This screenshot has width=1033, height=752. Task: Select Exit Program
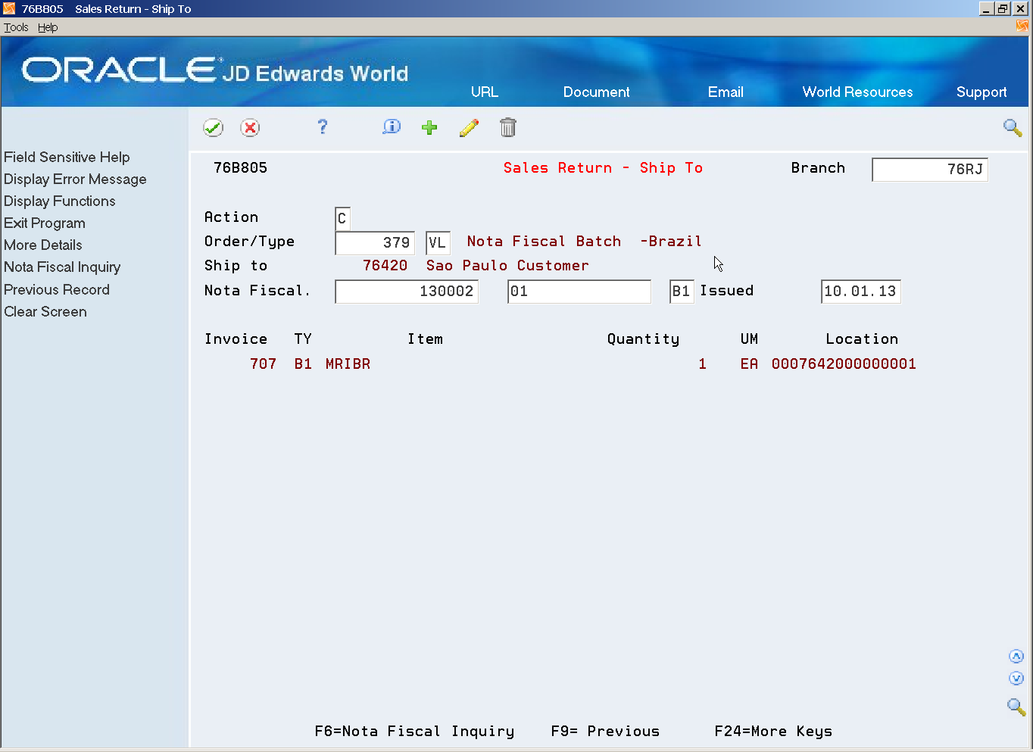coord(45,223)
